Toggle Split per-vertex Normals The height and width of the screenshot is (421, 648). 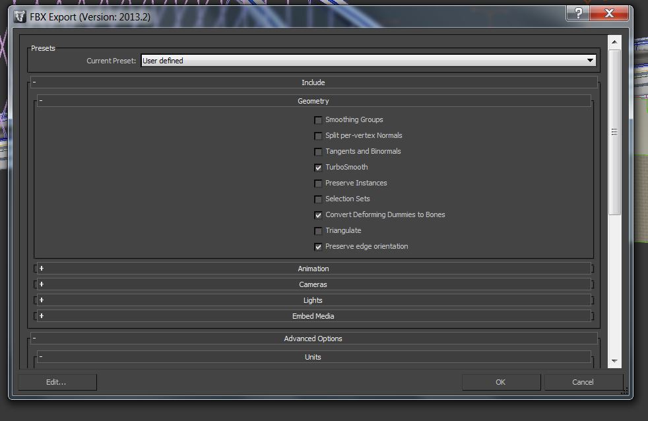(318, 136)
